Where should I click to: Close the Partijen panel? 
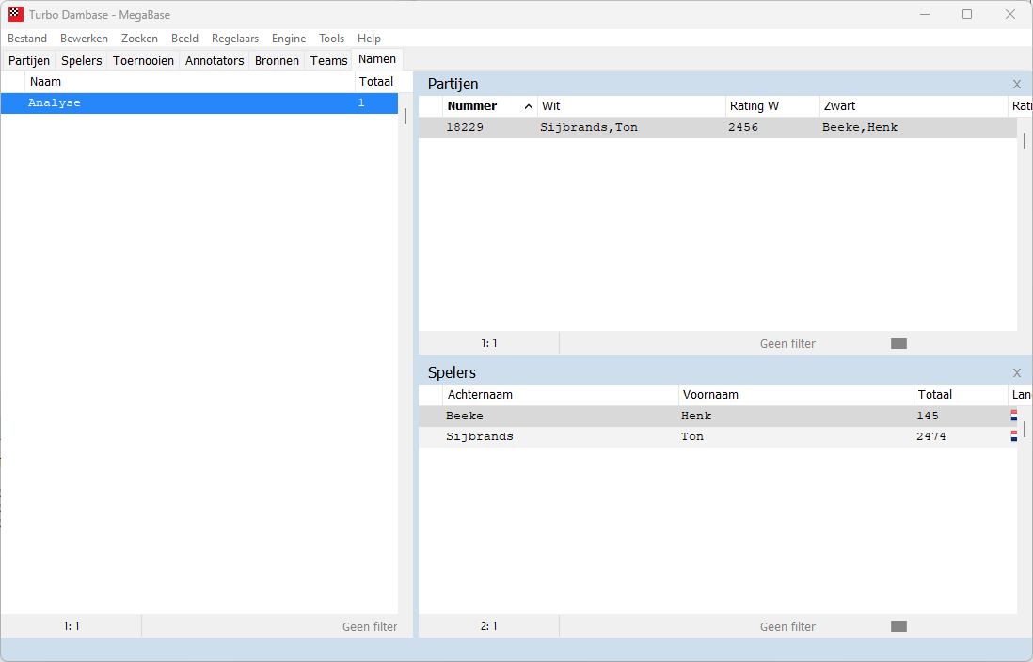coord(1016,85)
